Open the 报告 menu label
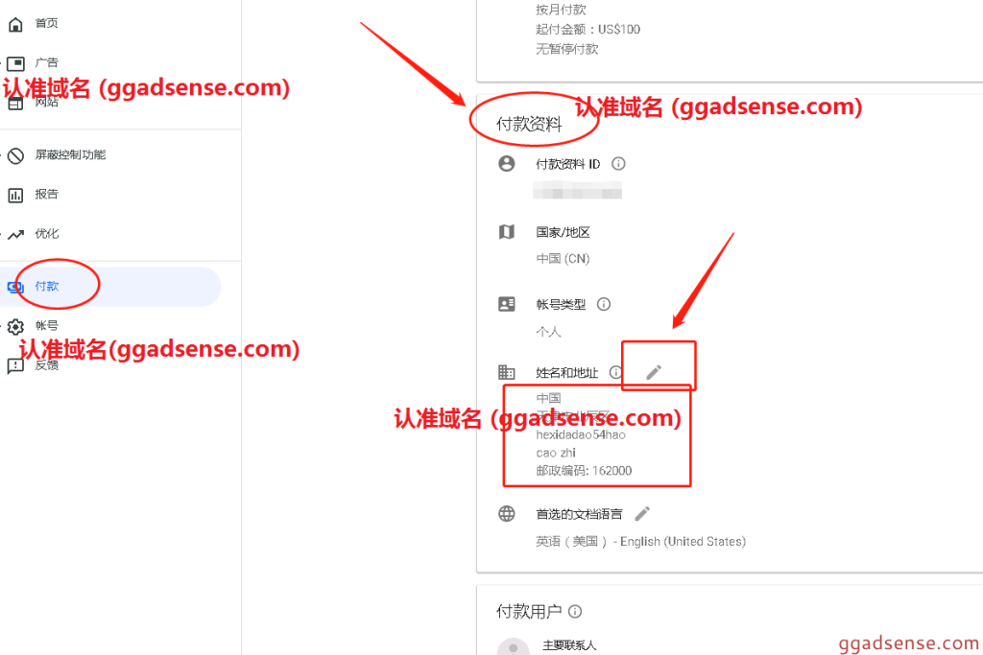Image resolution: width=983 pixels, height=655 pixels. [x=47, y=195]
